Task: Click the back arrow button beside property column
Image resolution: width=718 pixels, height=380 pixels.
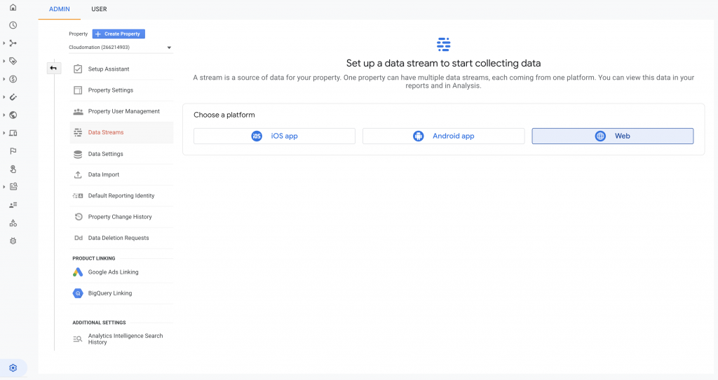Action: pos(53,68)
